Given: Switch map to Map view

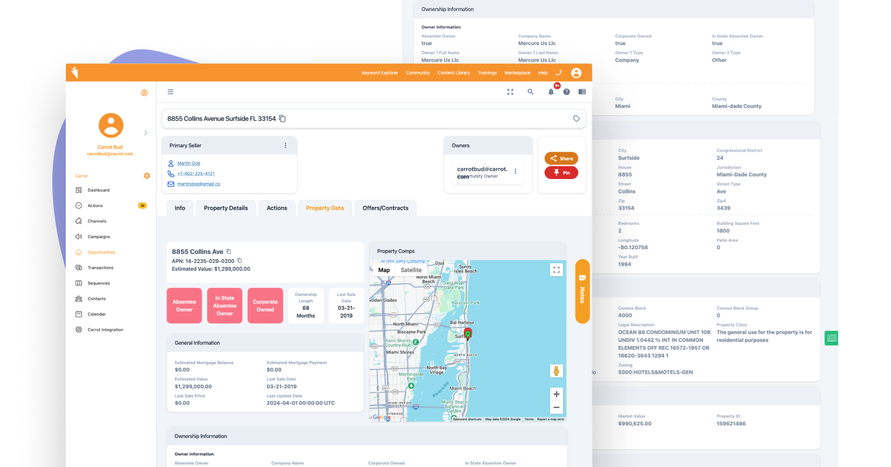Looking at the screenshot, I should (x=384, y=270).
